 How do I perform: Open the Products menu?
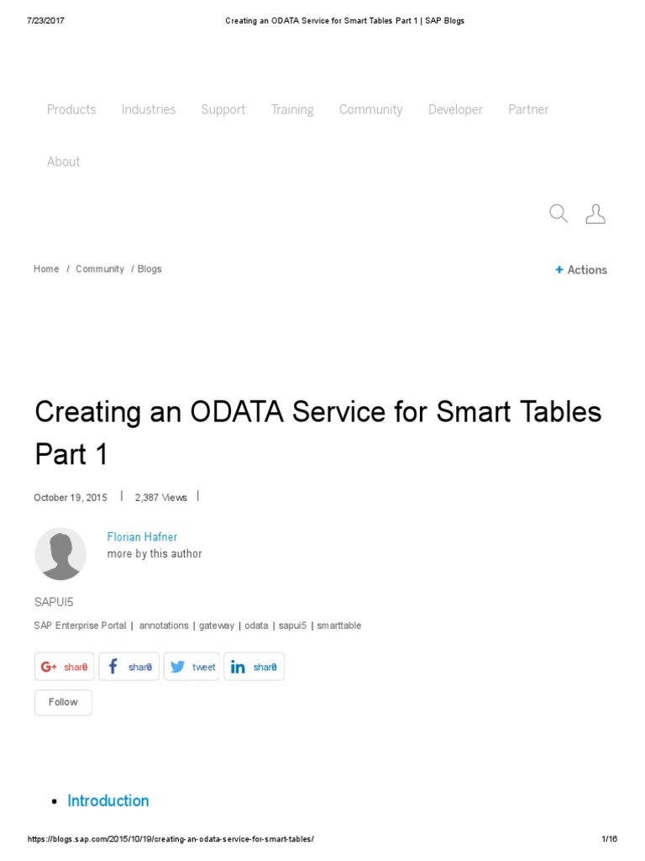[x=71, y=109]
